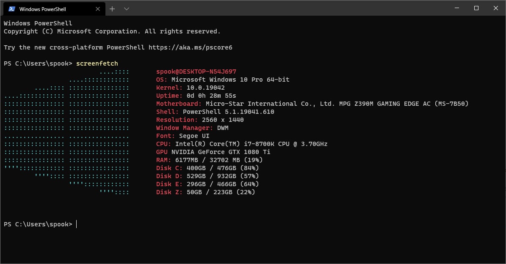Click the 'Disk E: 296GB / 466GB' line

(207, 184)
